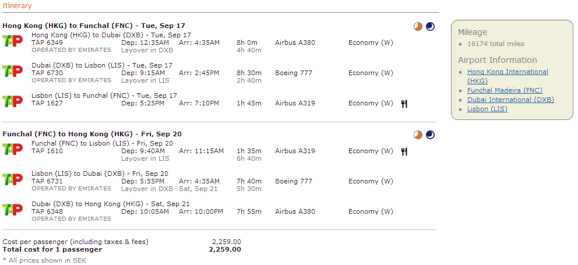
Task: Click the blue overnight moon icon for outbound
Action: tap(430, 26)
